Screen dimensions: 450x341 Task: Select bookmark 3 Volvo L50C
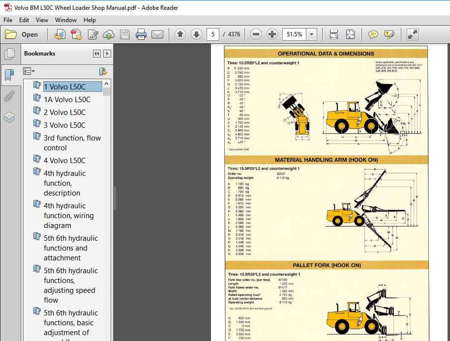(x=65, y=125)
